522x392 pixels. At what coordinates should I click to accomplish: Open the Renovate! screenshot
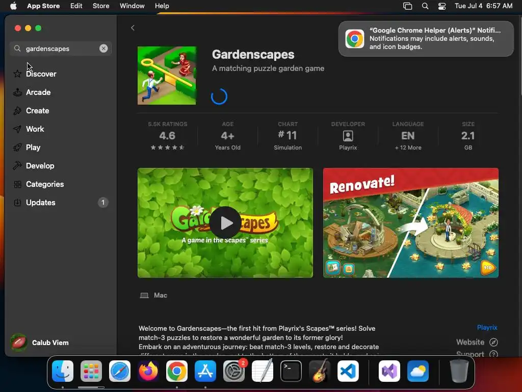coord(410,223)
